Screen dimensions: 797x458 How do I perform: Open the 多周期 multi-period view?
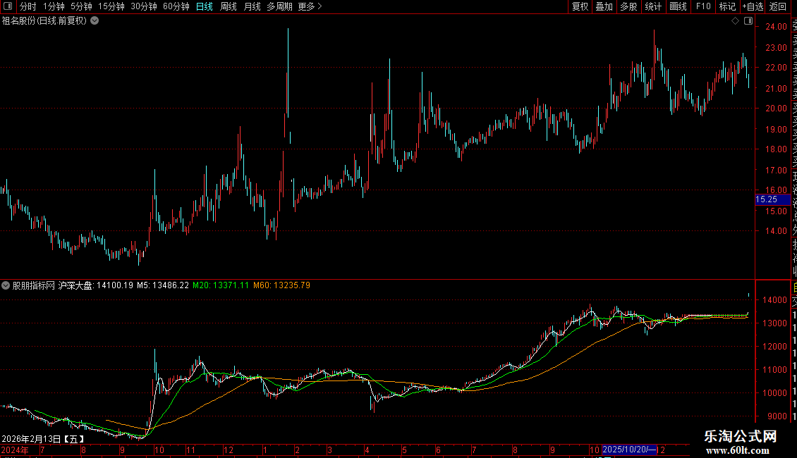click(279, 6)
